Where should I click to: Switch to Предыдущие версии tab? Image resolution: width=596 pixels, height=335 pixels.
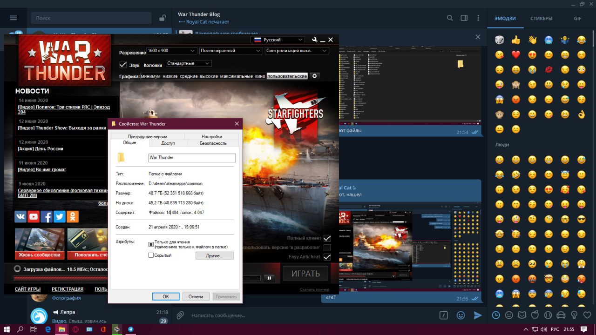click(x=147, y=136)
